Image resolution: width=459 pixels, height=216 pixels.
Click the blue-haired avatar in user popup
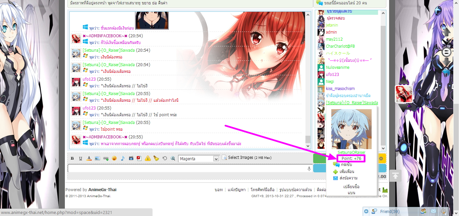(x=351, y=129)
